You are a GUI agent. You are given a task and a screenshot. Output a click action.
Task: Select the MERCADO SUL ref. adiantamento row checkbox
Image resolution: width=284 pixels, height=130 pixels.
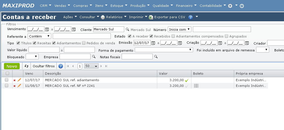point(7,80)
